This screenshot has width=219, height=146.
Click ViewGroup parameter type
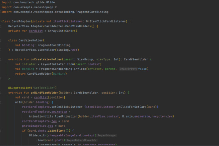coord(85,59)
